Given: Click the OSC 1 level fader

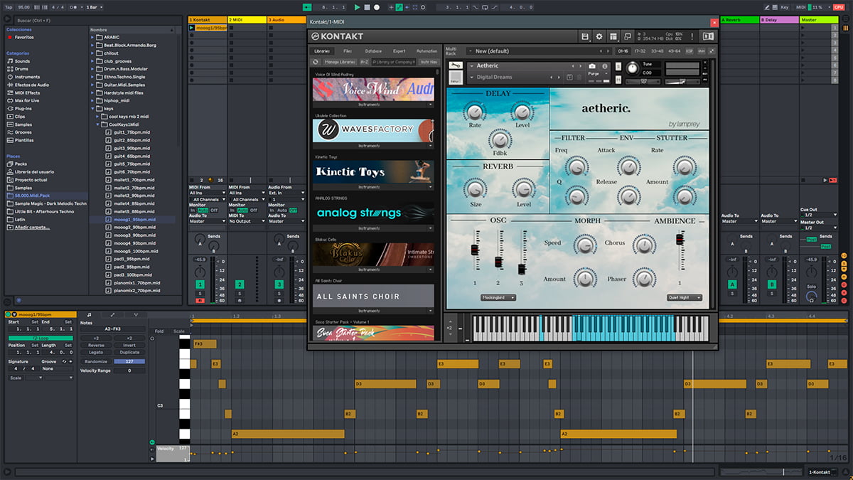Looking at the screenshot, I should click(x=475, y=250).
